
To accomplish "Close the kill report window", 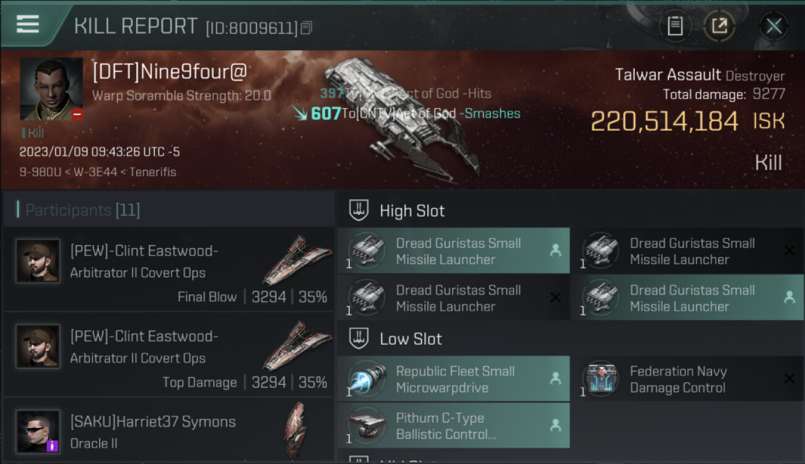I will (x=773, y=26).
